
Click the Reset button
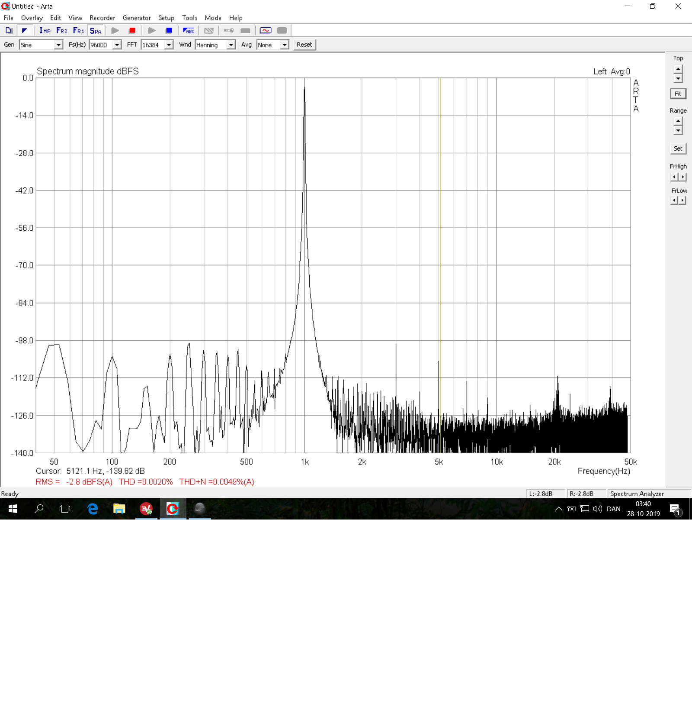pyautogui.click(x=304, y=45)
